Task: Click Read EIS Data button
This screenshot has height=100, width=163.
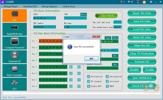Action: (142, 13)
